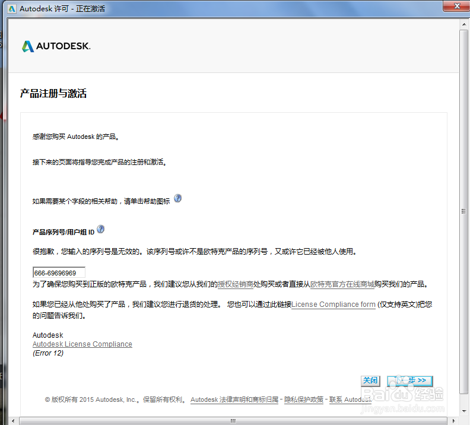
Task: Click the Autodesk logo in the page header
Action: tap(56, 46)
